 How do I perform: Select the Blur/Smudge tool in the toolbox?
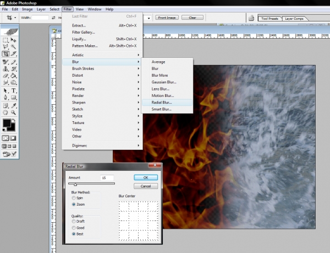click(x=5, y=82)
